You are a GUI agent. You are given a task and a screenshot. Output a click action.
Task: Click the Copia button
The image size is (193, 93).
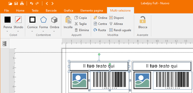pos(81,18)
